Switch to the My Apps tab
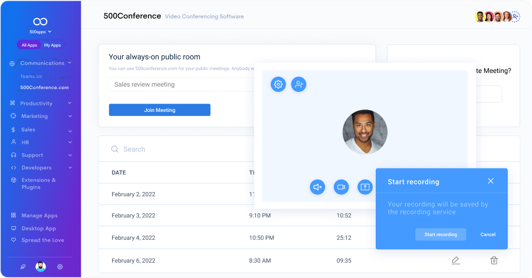Screen dimensions: 532x278 pyautogui.click(x=52, y=45)
